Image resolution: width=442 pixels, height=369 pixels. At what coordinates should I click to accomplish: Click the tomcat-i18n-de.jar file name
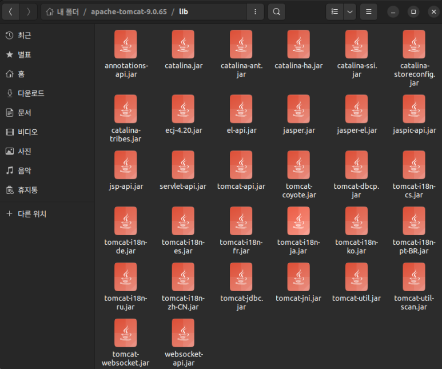point(126,247)
